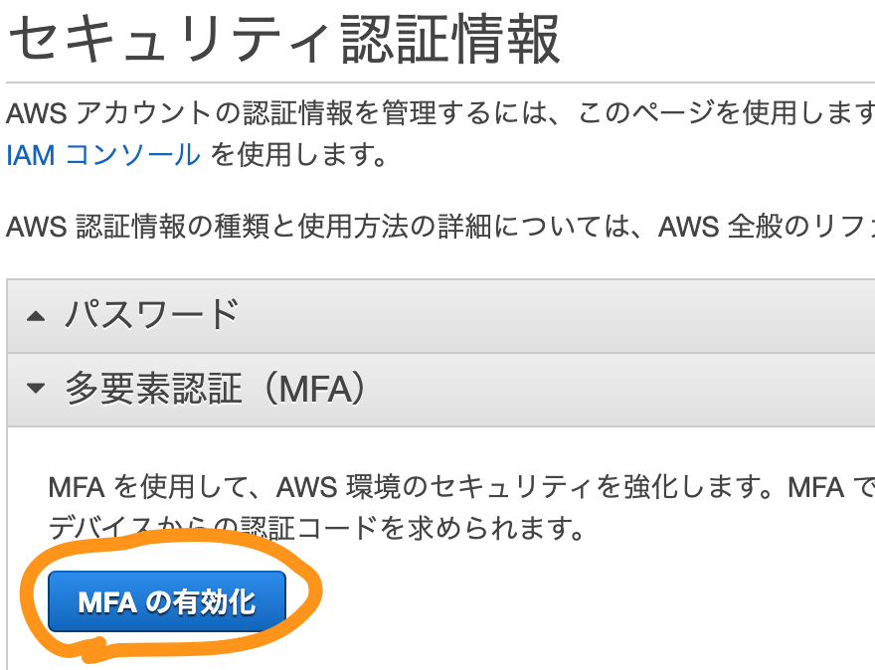
Task: Select the パスワード header label text
Action: pyautogui.click(x=152, y=314)
